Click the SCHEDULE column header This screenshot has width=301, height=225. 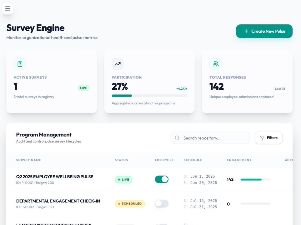(193, 160)
